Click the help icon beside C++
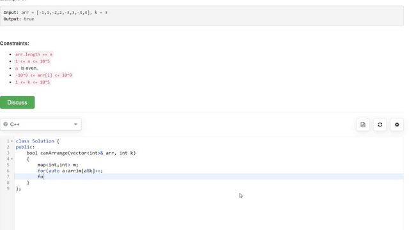The height and width of the screenshot is (230, 409). pyautogui.click(x=6, y=124)
